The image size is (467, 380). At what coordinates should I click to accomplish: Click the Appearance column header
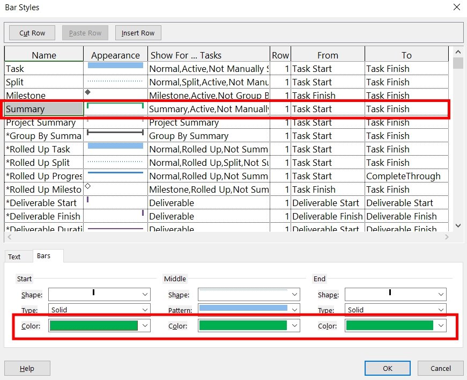[116, 55]
